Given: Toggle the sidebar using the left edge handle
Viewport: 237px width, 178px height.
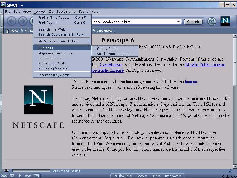Looking at the screenshot, I should [x=1, y=103].
